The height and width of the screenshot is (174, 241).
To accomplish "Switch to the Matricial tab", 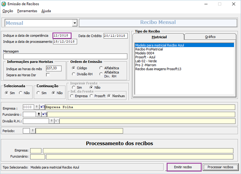I will coord(159,37).
